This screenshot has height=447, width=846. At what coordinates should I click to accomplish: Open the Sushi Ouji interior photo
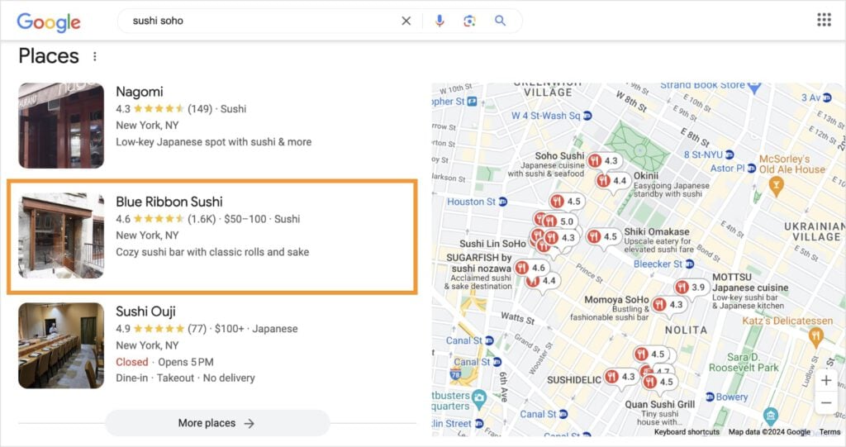click(61, 345)
